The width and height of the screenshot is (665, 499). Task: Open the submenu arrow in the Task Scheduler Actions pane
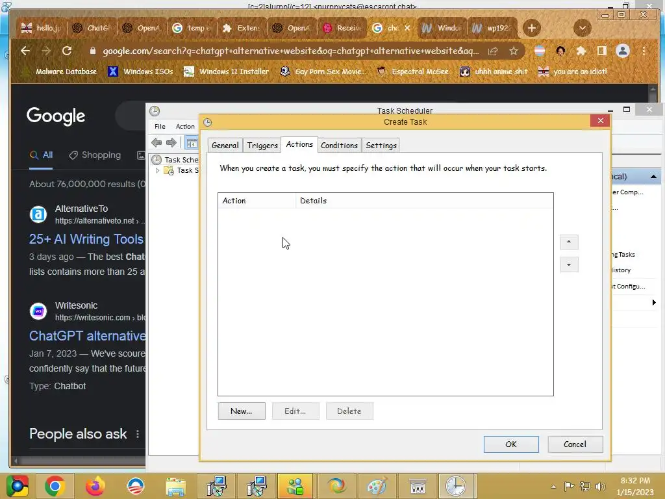653,303
